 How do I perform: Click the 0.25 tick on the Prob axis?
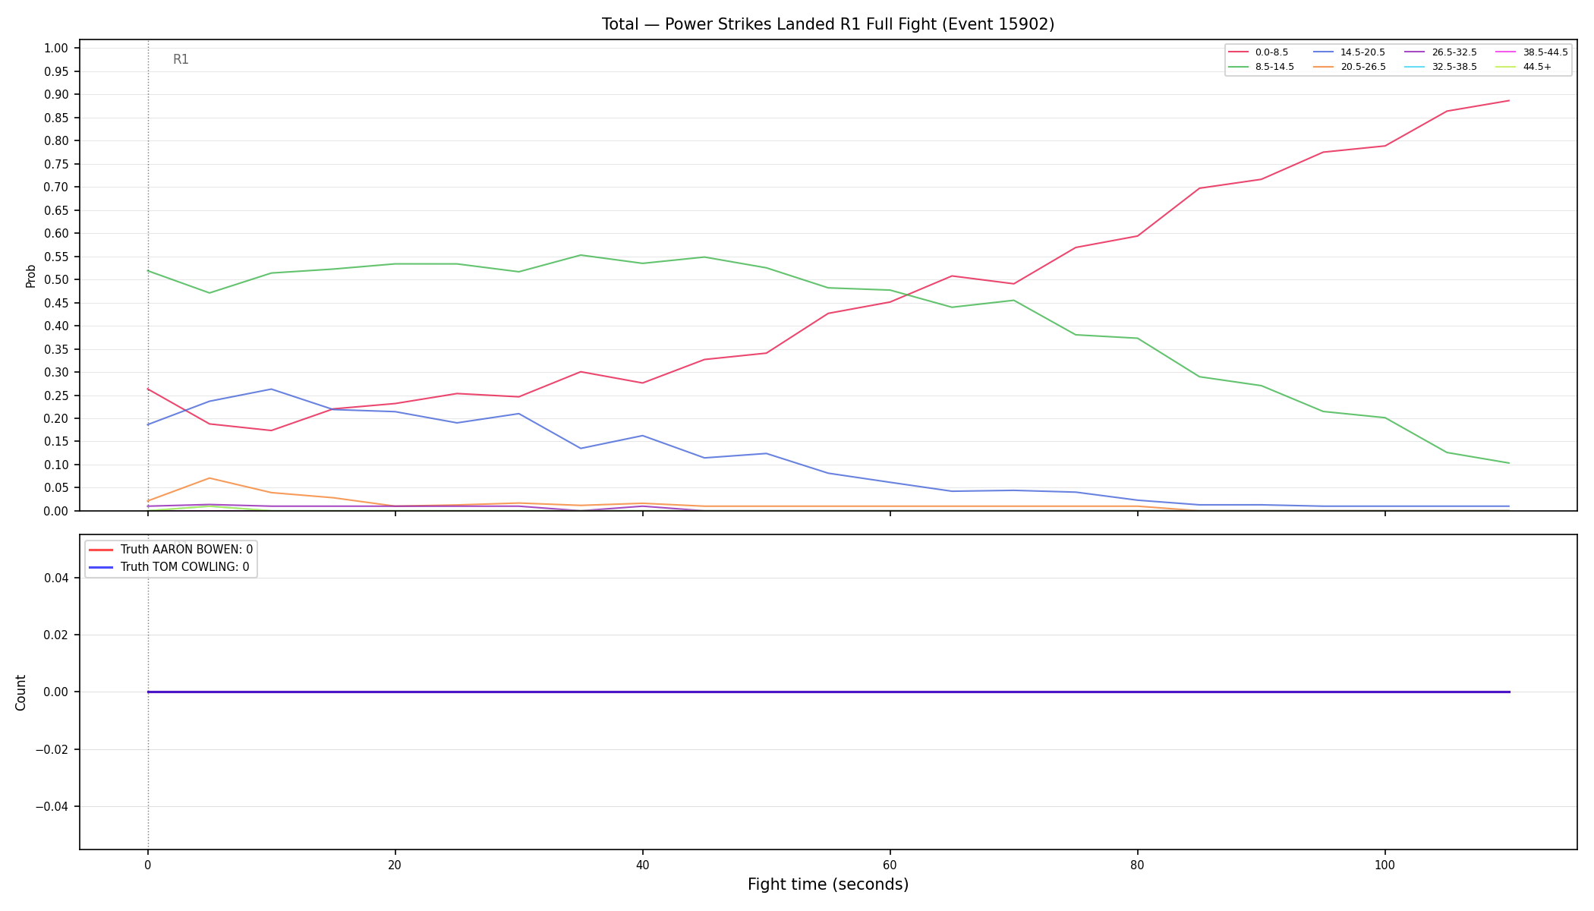click(56, 396)
